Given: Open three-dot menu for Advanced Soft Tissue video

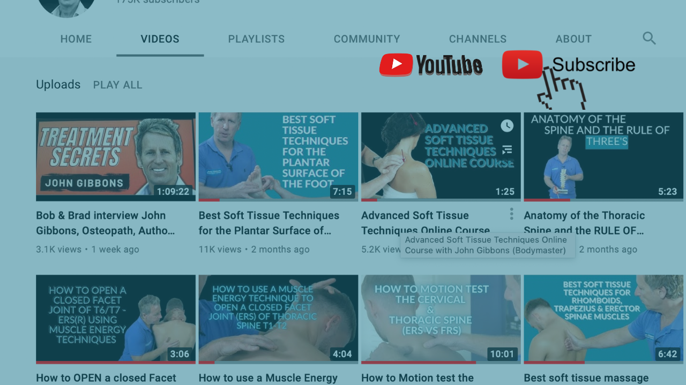Looking at the screenshot, I should click(x=511, y=214).
